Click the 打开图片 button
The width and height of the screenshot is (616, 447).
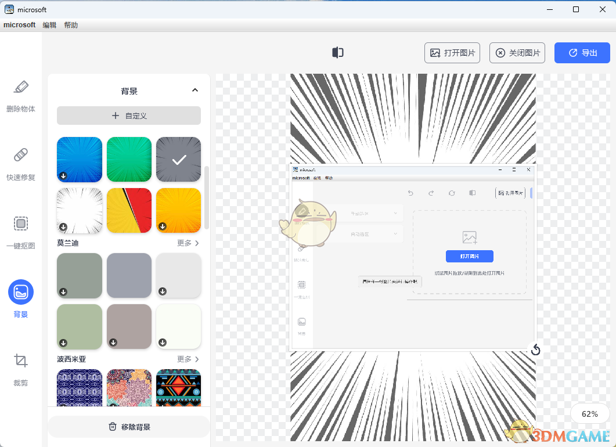pyautogui.click(x=452, y=53)
